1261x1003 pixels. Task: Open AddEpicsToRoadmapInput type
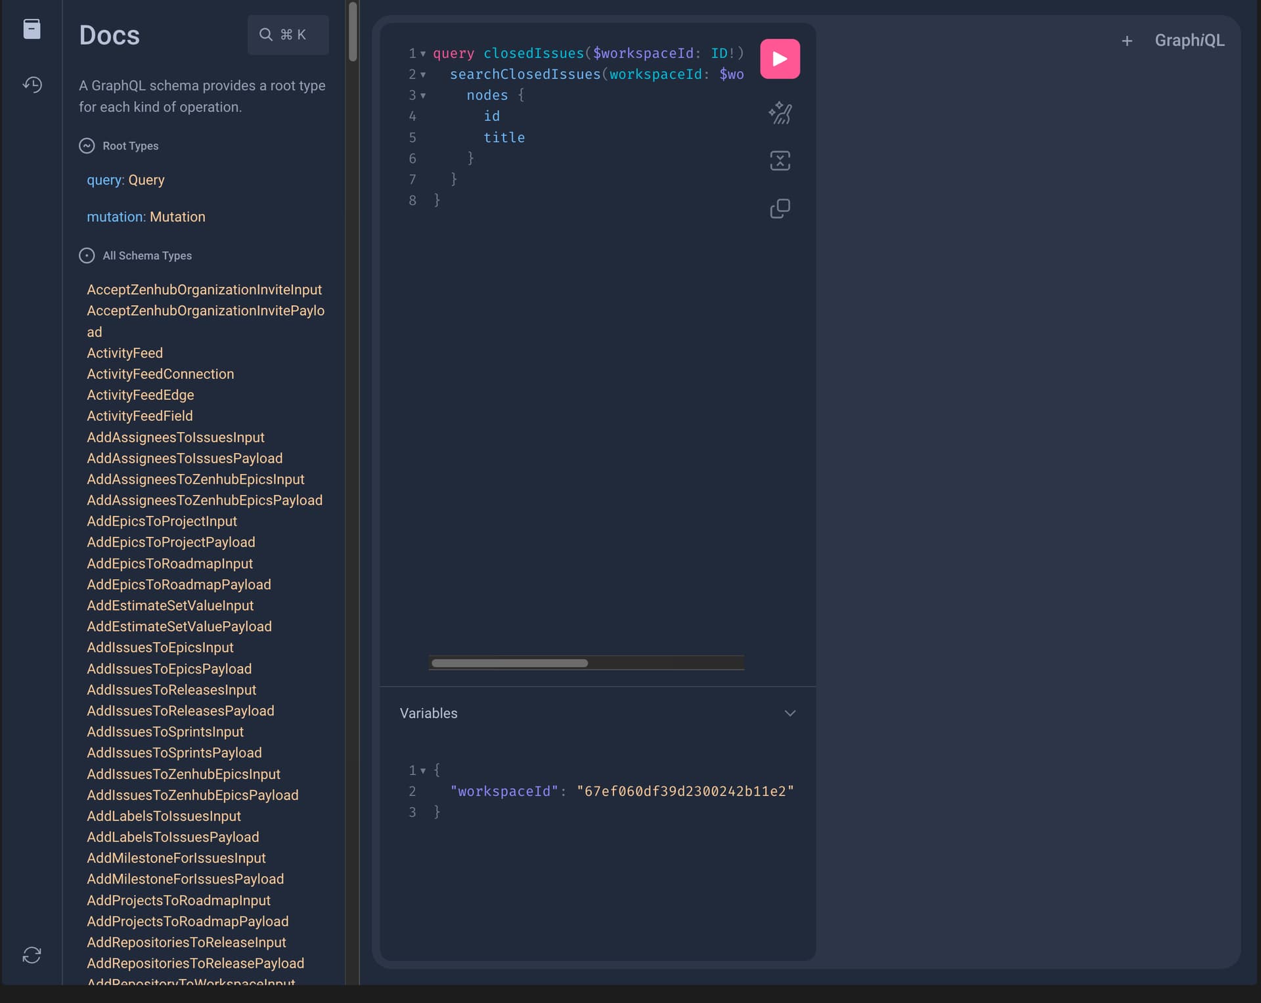tap(169, 564)
